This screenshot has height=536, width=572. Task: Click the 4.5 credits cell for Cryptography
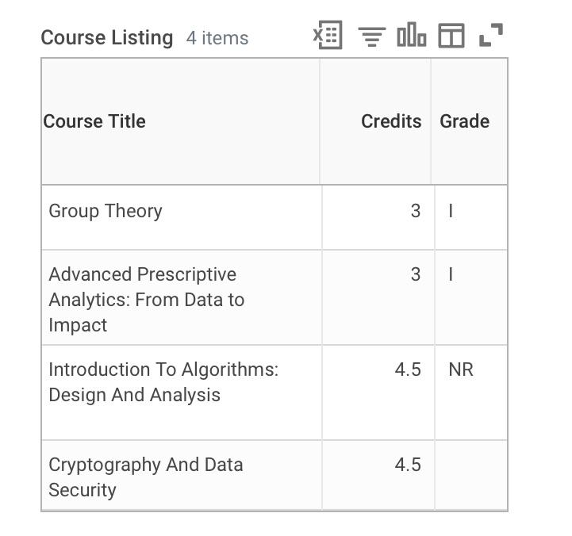click(x=408, y=465)
